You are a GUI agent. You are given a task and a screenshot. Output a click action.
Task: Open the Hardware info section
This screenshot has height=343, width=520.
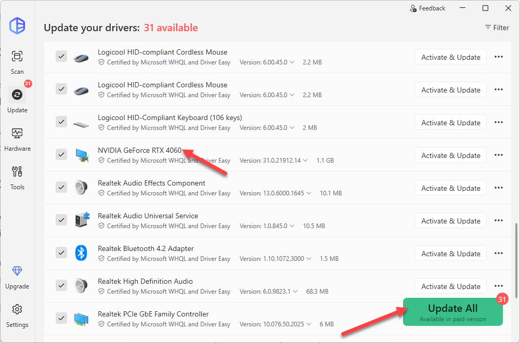(17, 139)
